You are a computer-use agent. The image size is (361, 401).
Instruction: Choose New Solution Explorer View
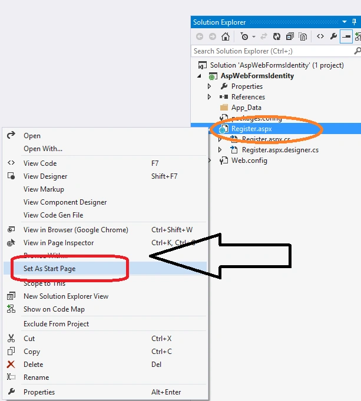pyautogui.click(x=105, y=296)
